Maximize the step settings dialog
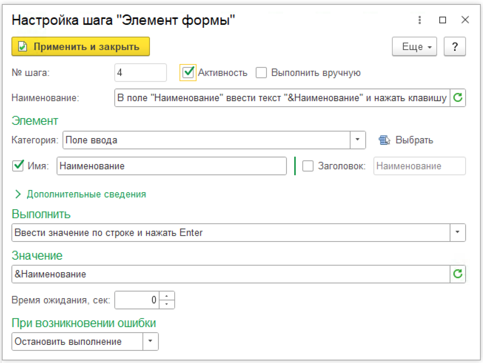Viewport: 483px width, 363px height. point(443,20)
